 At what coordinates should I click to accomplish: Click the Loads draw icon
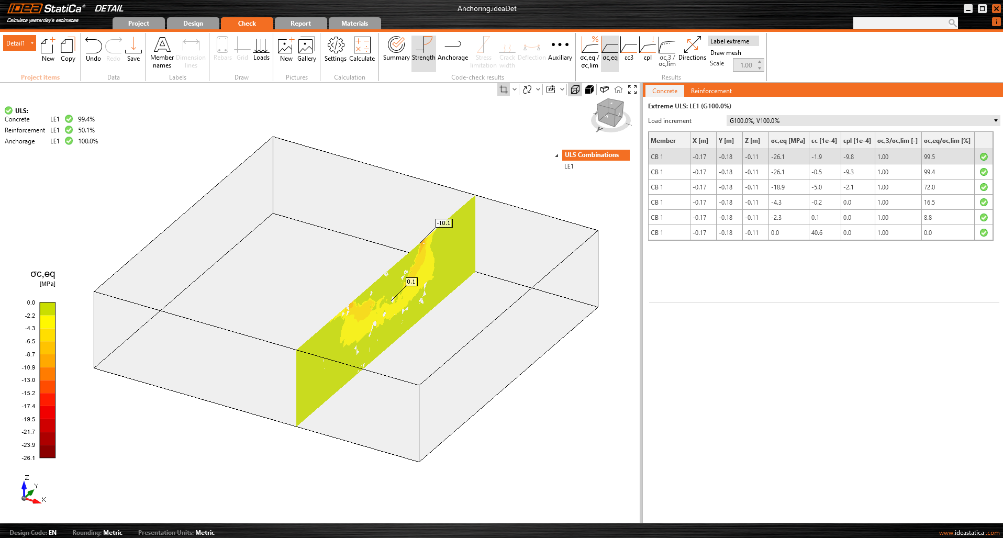(x=261, y=49)
